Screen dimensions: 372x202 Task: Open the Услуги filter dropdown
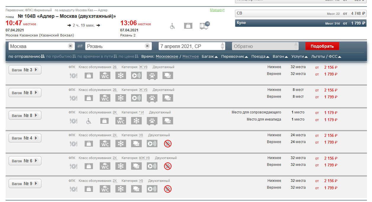coord(299,57)
